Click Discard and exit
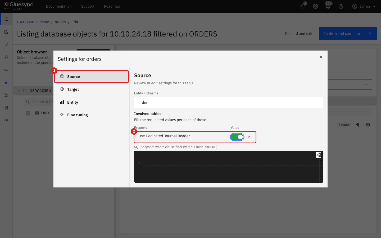This screenshot has width=381, height=238. click(x=299, y=34)
